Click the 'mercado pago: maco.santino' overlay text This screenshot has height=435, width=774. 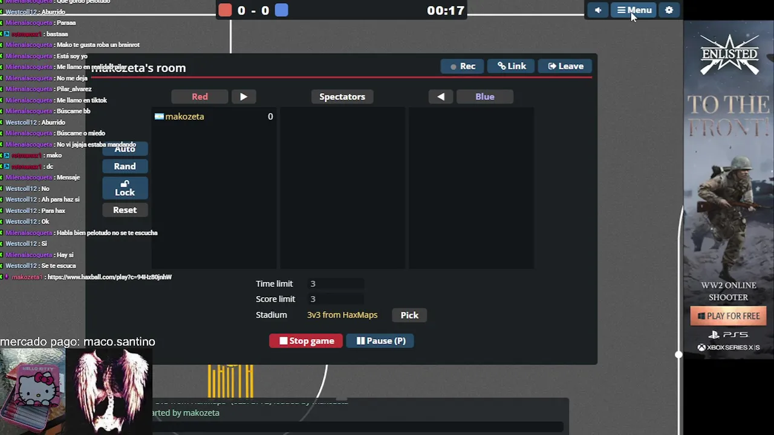(77, 342)
